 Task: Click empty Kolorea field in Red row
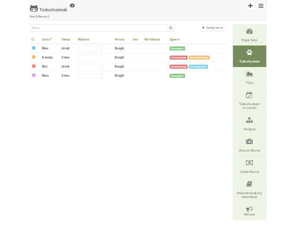click(90, 66)
